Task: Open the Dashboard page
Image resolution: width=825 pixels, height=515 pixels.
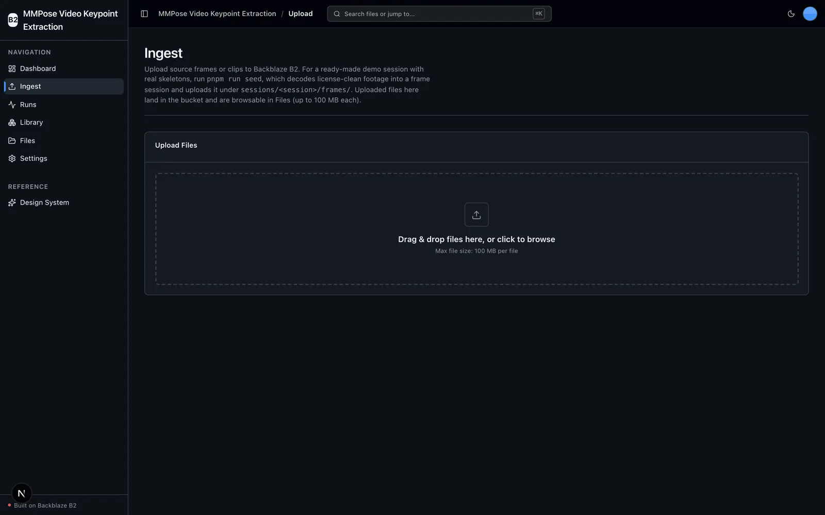Action: 64,68
